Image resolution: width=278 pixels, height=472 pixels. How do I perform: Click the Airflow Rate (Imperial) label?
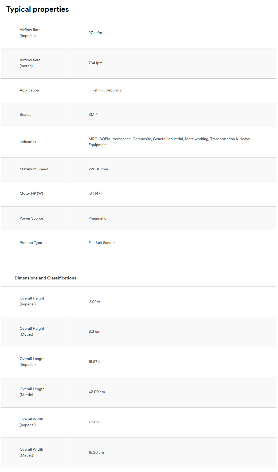[x=30, y=33]
